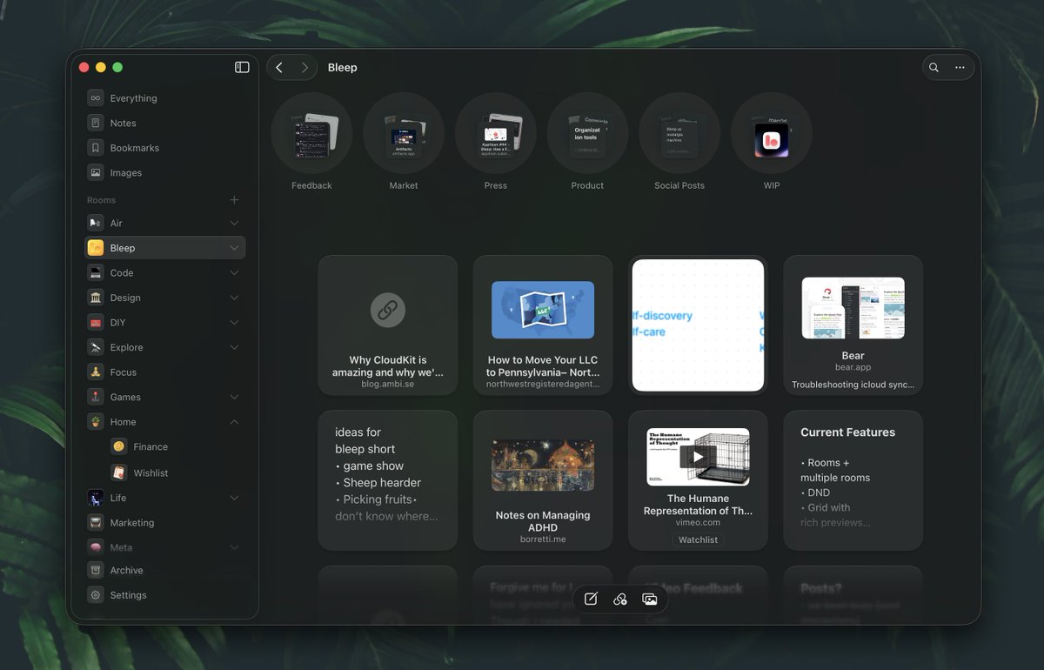Click the Rooms section heading
This screenshot has height=670, width=1044.
(101, 200)
